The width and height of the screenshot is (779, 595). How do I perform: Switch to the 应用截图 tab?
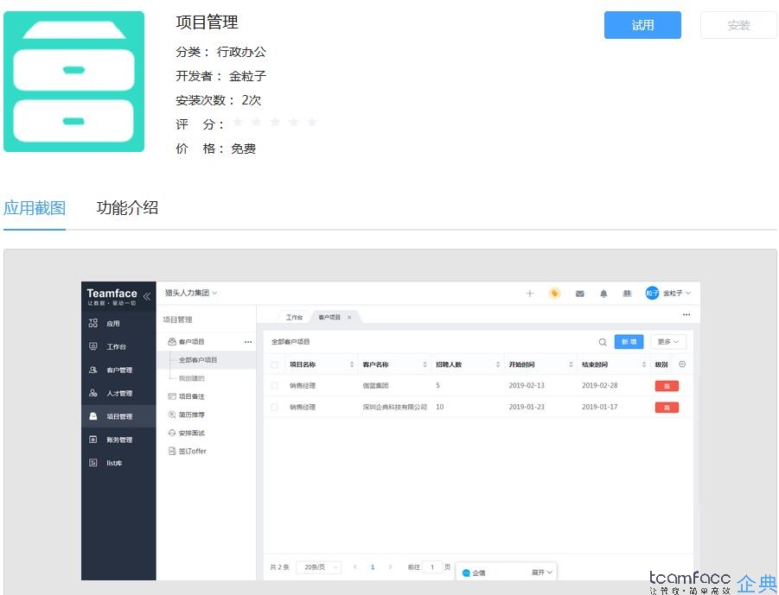pos(35,207)
